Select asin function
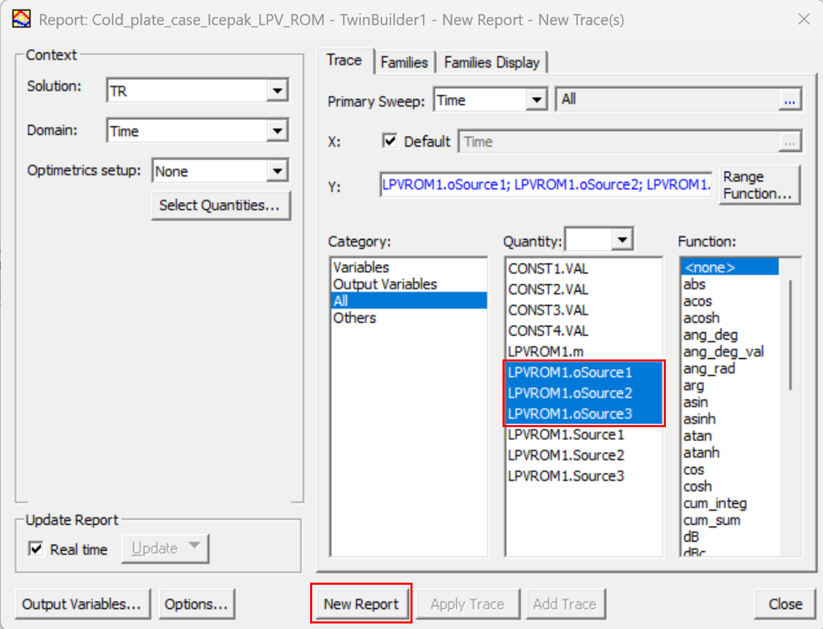823x629 pixels. tap(730, 402)
